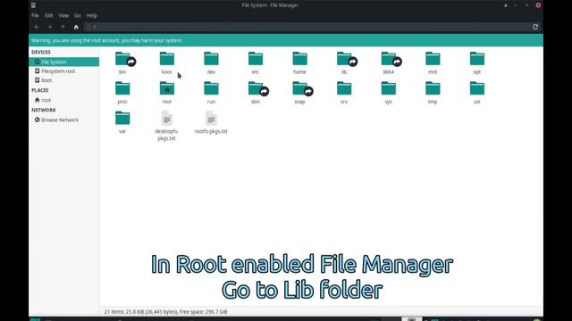Open the lib folder
This screenshot has width=572, height=321.
pos(344,59)
